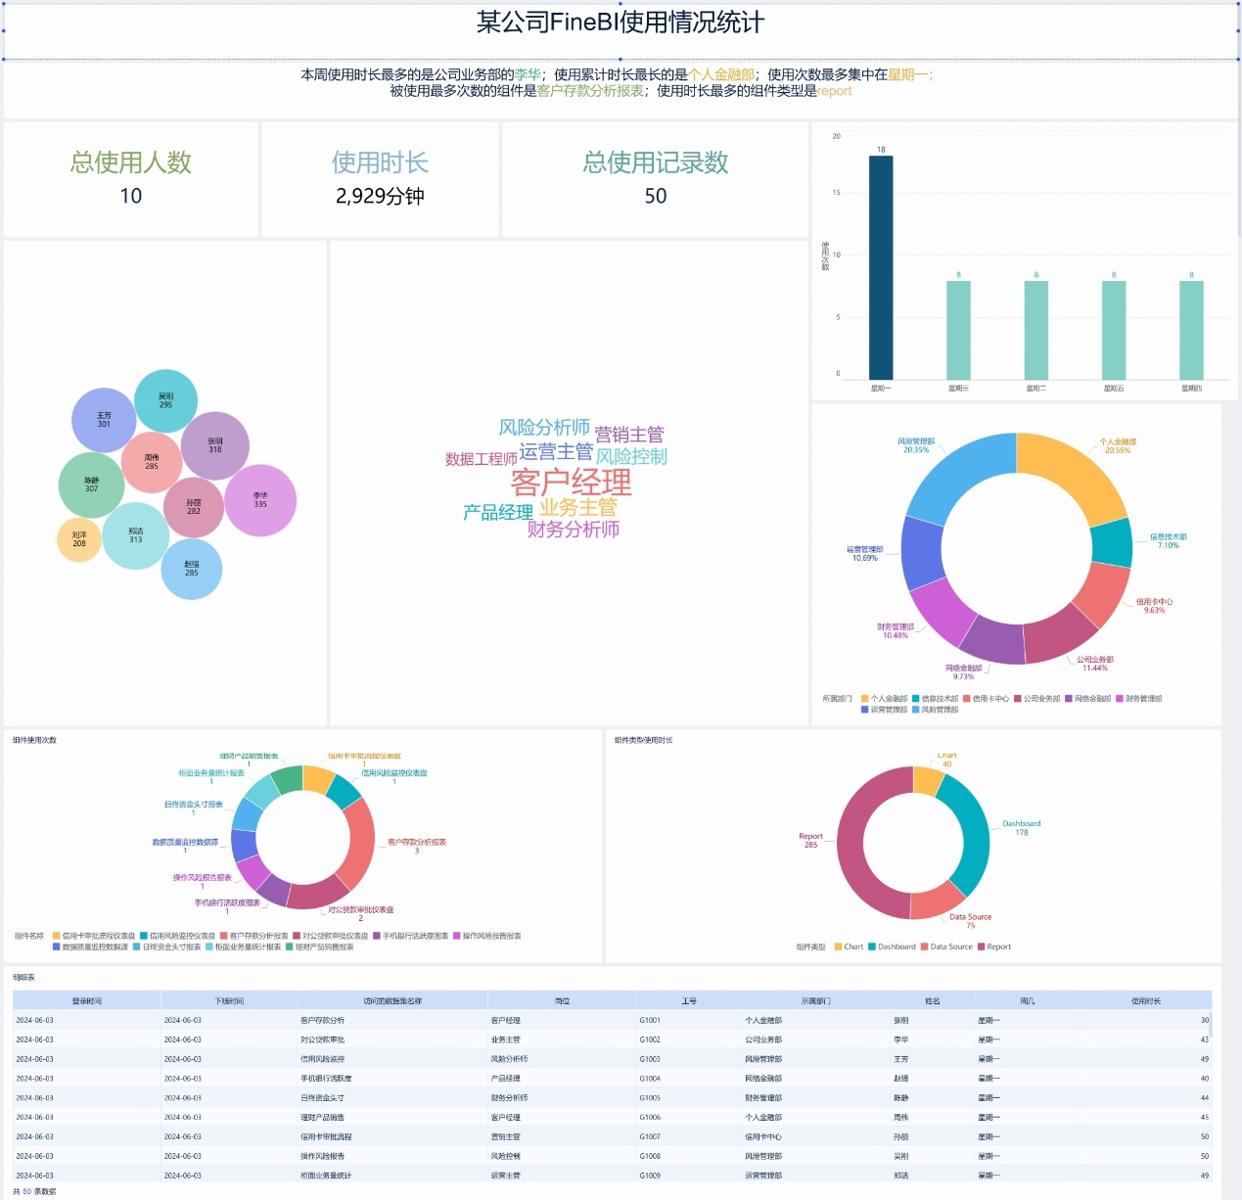Click the 所属部门 table column header
Screen dimensions: 1242x1200
[x=815, y=1000]
